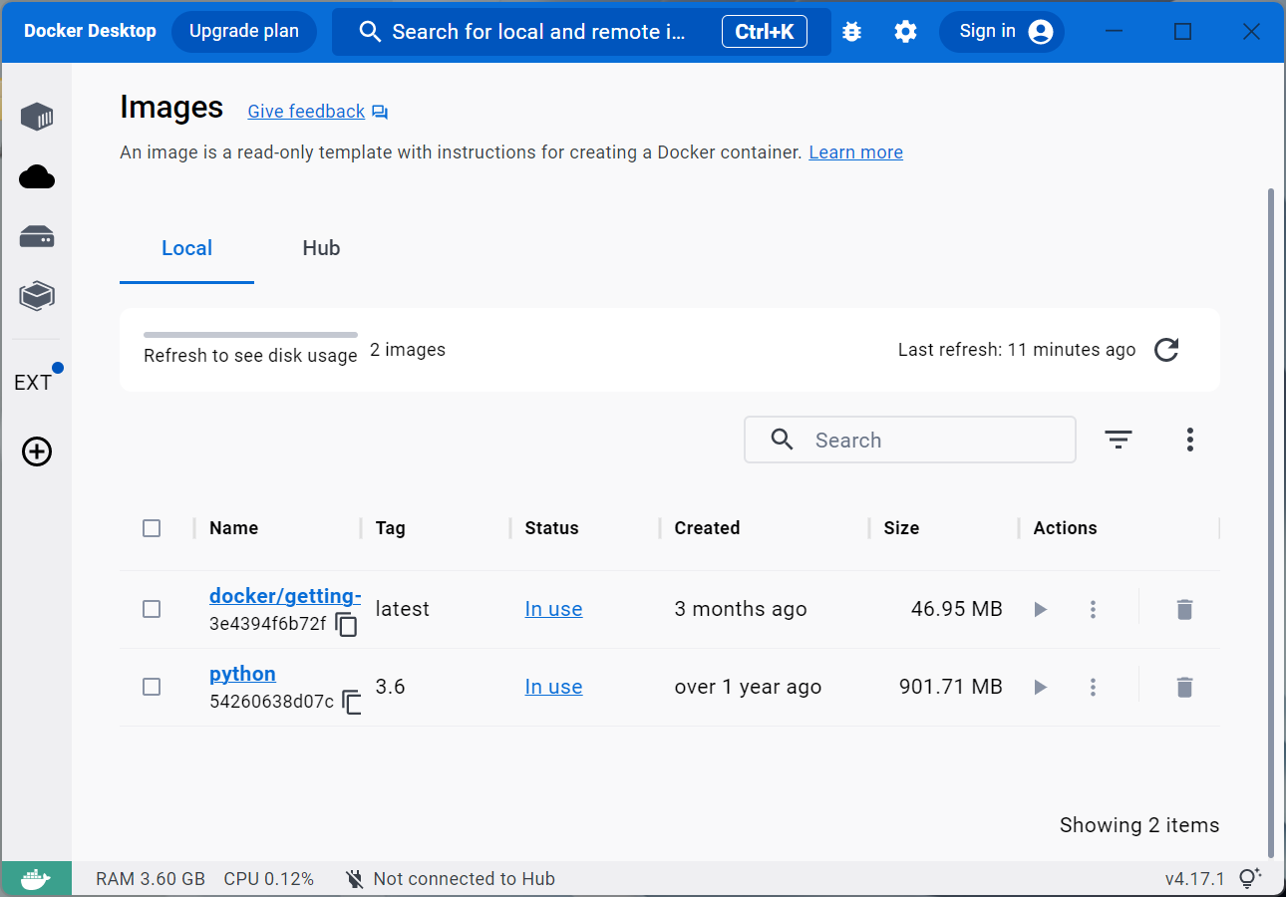Select all images with the header checkbox
The image size is (1286, 897).
click(152, 528)
